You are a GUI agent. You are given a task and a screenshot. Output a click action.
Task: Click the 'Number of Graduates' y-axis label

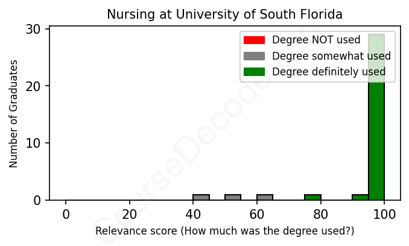point(13,113)
